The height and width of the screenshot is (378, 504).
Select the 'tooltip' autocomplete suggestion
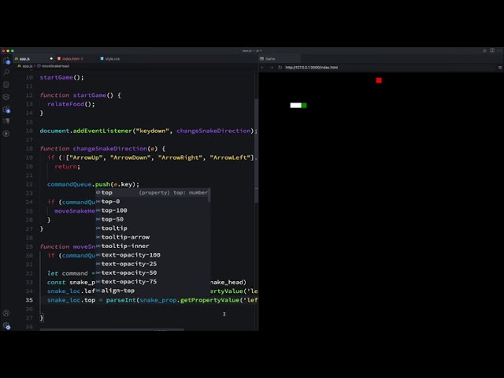click(153, 228)
